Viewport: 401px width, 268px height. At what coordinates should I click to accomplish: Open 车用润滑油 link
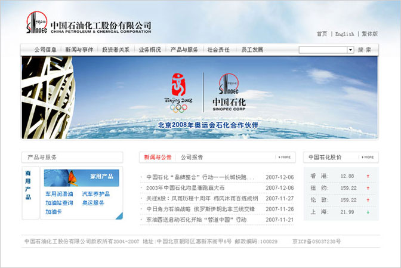(59, 194)
